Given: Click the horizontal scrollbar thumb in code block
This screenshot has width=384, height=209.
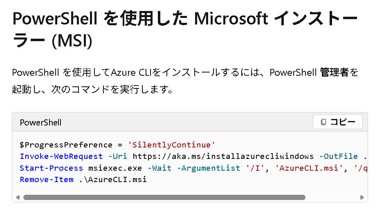Looking at the screenshot, I should click(x=164, y=198).
